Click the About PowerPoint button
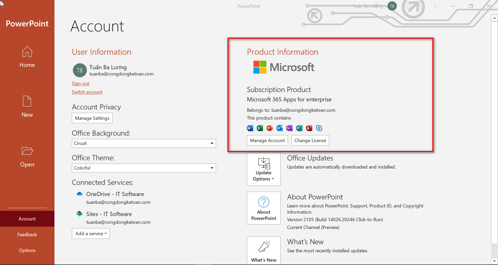 click(x=264, y=208)
